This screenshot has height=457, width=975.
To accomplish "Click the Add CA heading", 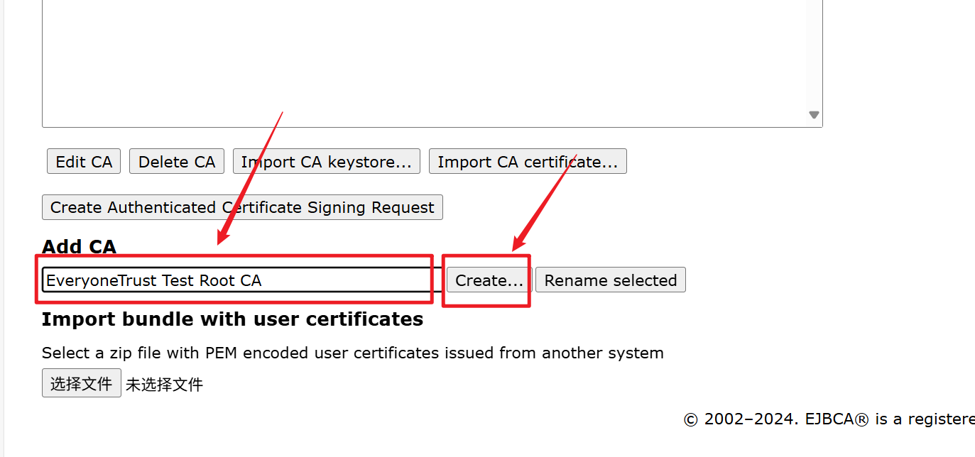I will (x=79, y=247).
